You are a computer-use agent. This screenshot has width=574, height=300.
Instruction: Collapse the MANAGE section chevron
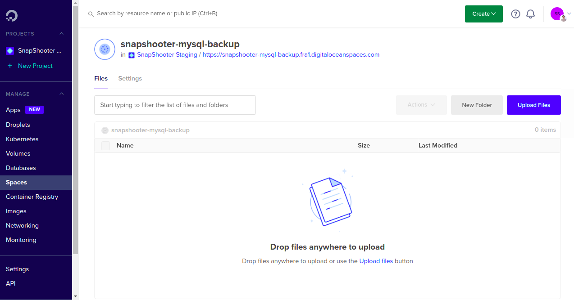pos(62,94)
